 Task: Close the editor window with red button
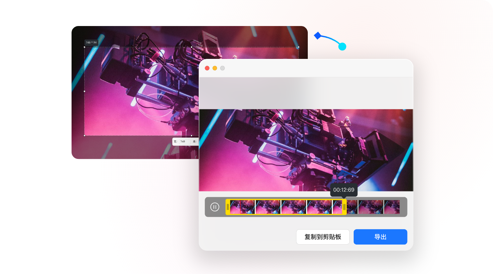coord(207,68)
